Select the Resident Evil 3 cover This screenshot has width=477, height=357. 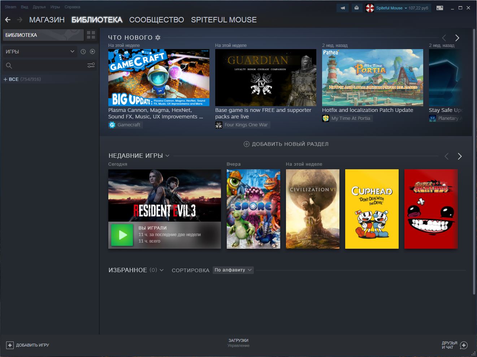click(x=165, y=195)
